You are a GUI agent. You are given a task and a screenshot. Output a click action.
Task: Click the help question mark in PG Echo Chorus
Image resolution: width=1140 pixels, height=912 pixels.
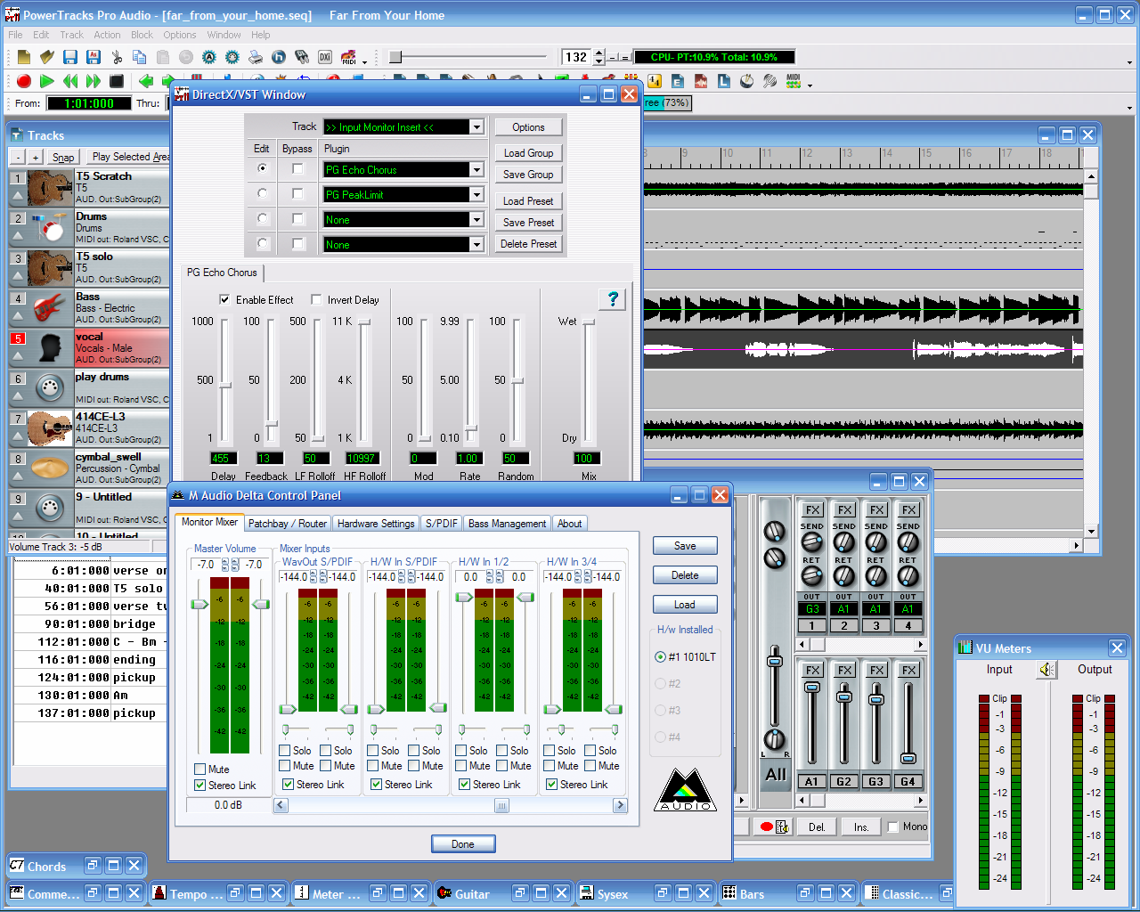coord(613,299)
